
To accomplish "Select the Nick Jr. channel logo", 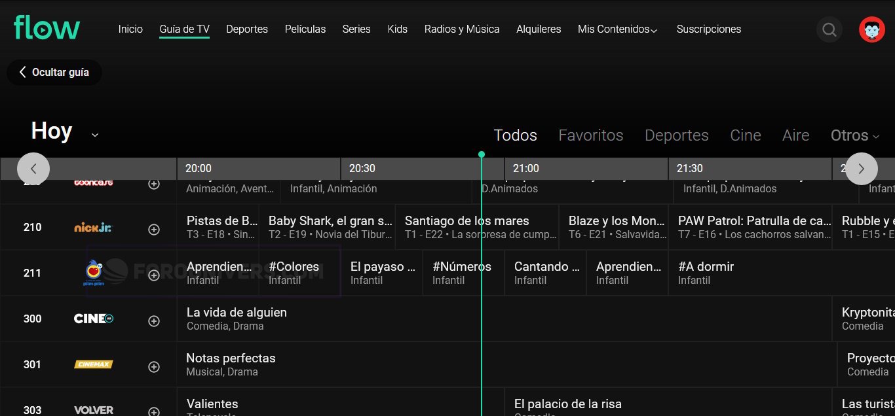I will click(93, 228).
